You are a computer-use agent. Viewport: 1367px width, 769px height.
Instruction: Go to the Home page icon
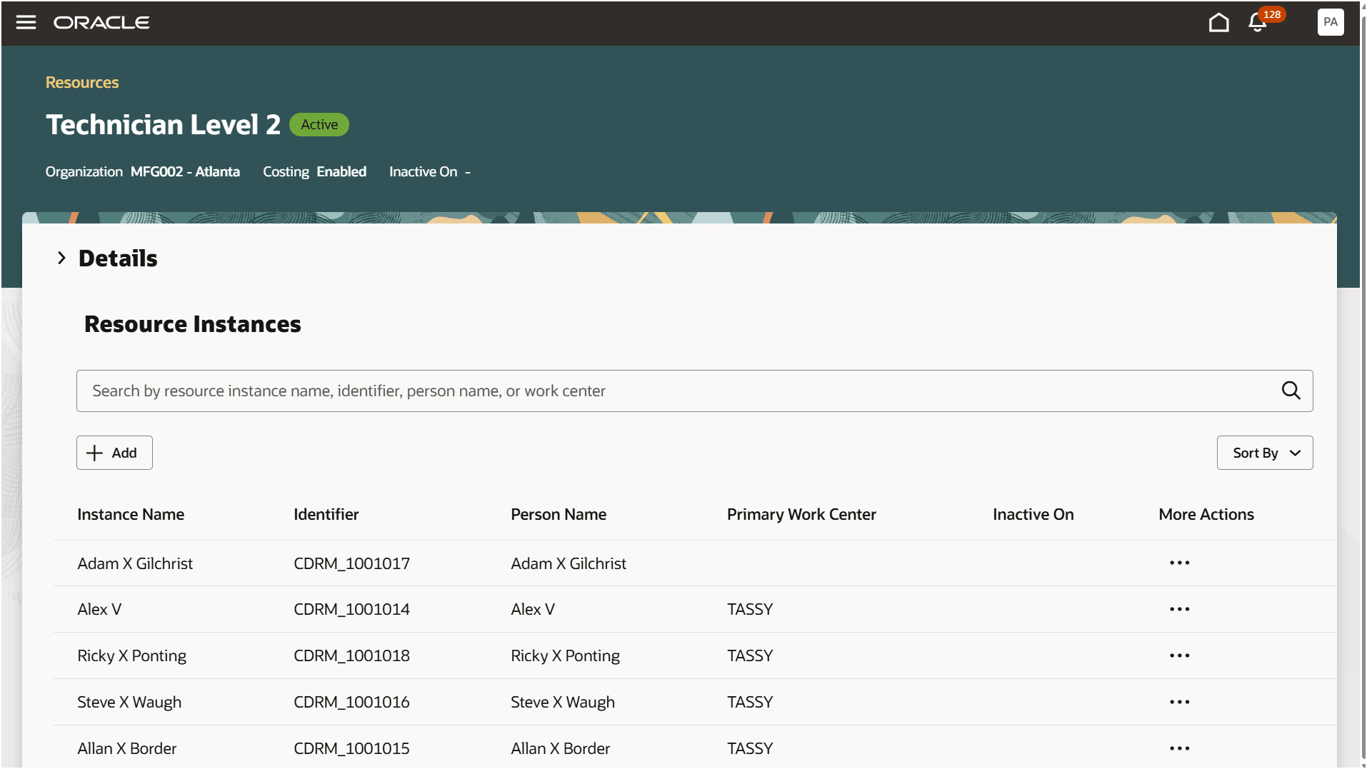[1218, 23]
